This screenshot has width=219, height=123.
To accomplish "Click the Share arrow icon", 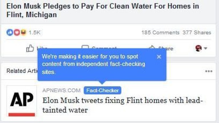I will [152, 47].
